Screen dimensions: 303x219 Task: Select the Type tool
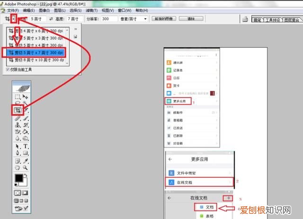tap(26, 146)
